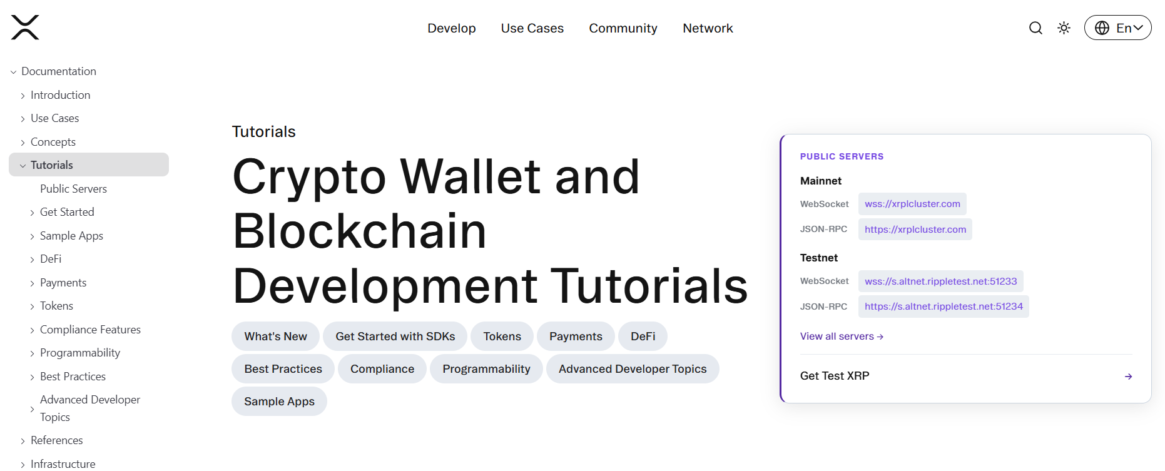Image resolution: width=1165 pixels, height=471 pixels.
Task: Expand the DeFi sidebar chevron
Action: pyautogui.click(x=32, y=260)
